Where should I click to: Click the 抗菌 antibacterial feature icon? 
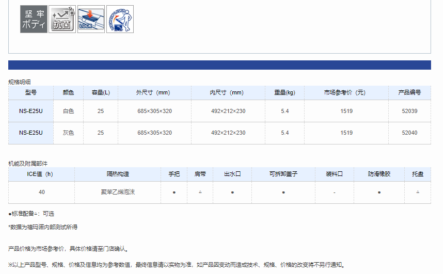[62, 19]
